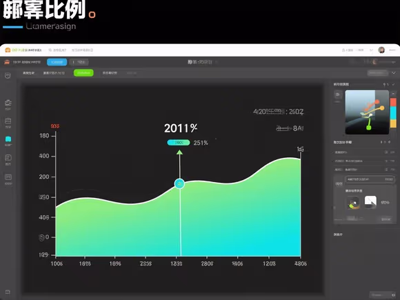Viewport: 400px width, 300px height.
Task: Click the x-axis label 100%
Action: point(57,263)
